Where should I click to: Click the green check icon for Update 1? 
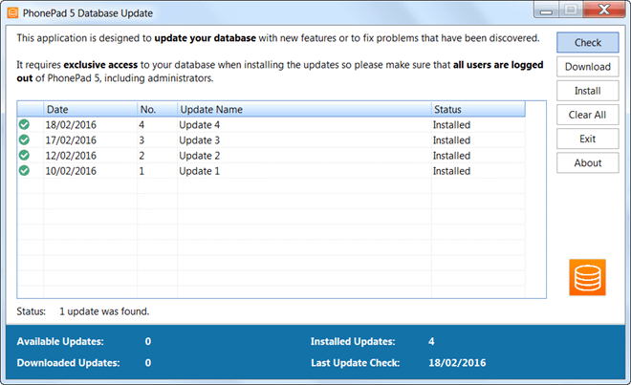[x=24, y=171]
